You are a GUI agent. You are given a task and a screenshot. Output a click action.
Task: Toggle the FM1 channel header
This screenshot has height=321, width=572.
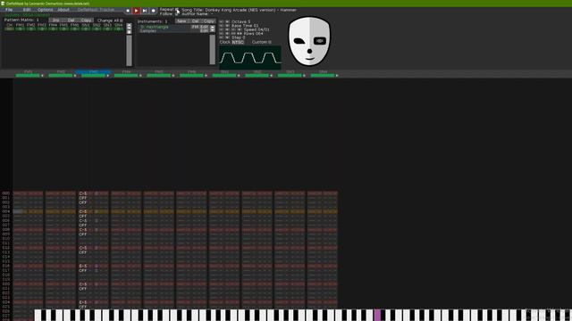coord(28,72)
